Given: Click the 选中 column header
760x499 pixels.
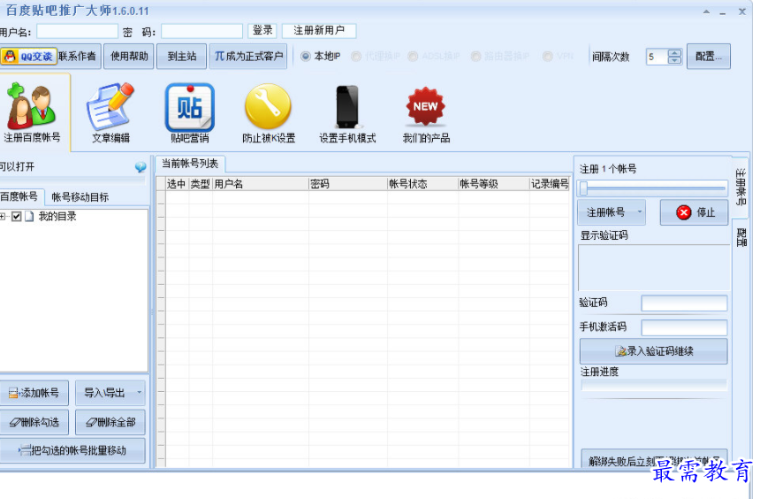Looking at the screenshot, I should [177, 184].
